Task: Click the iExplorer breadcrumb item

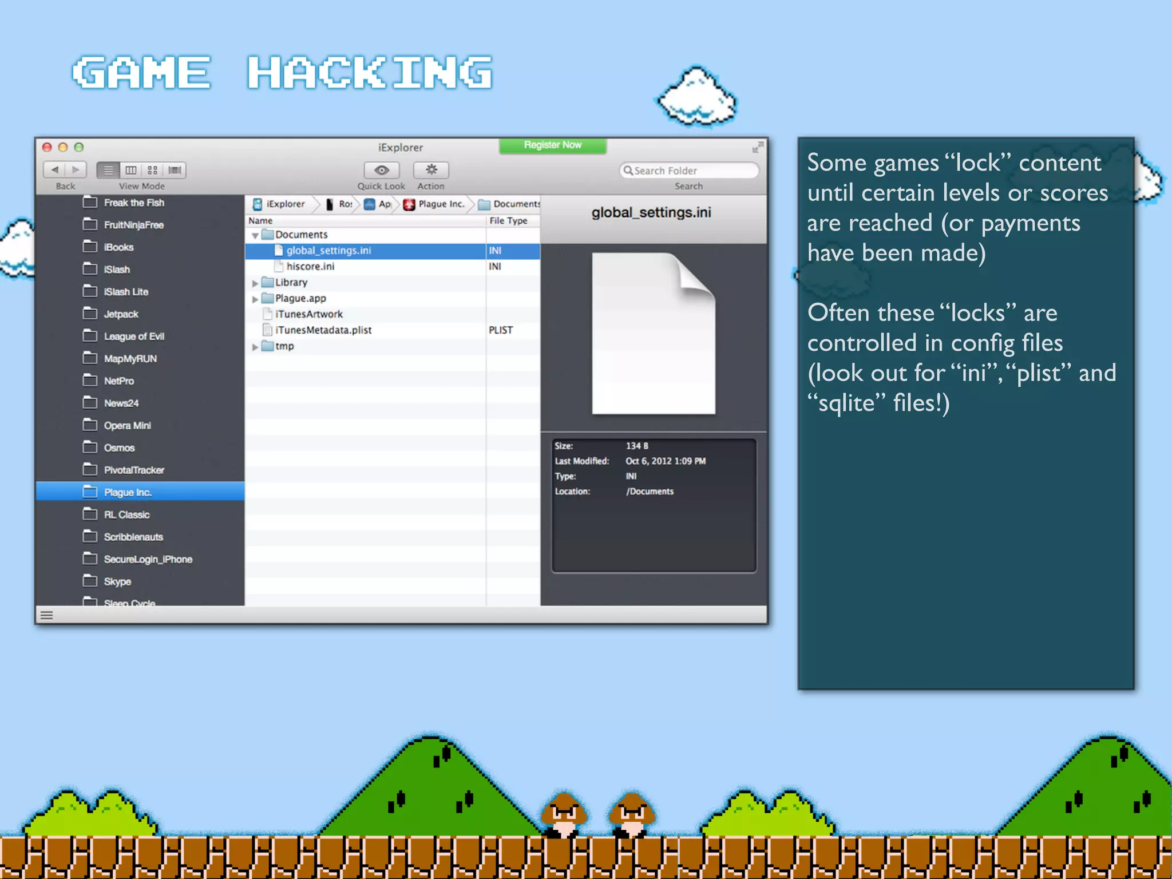Action: pos(280,204)
